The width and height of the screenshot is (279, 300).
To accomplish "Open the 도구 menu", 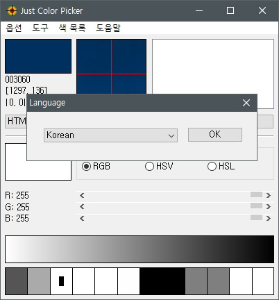I will pos(40,28).
